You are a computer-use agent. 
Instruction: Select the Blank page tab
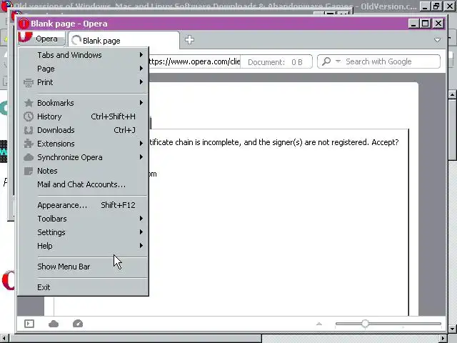(x=124, y=41)
